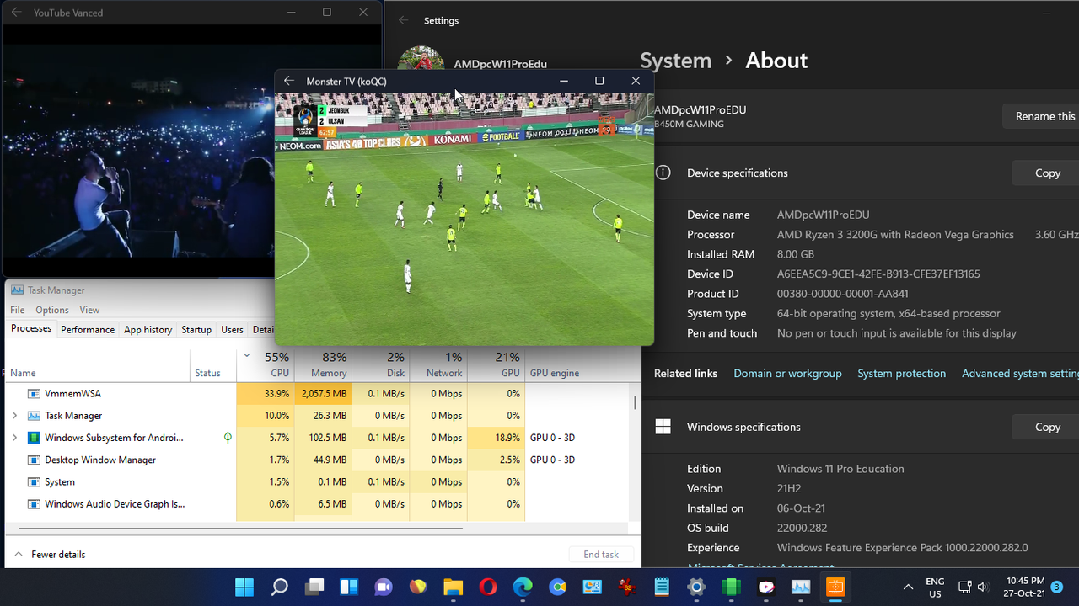Click the concert video in YouTube Vanced

pyautogui.click(x=138, y=151)
